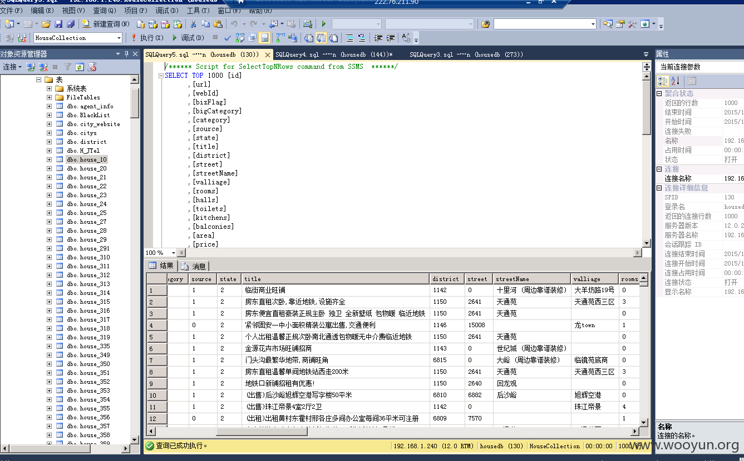Open the 连接 dropdown in Object Explorer

click(x=13, y=67)
